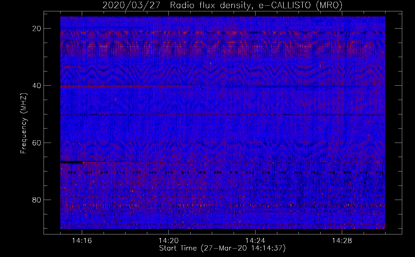415x257 pixels.
Task: Select the 14:20 time tick label
Action: pyautogui.click(x=169, y=241)
